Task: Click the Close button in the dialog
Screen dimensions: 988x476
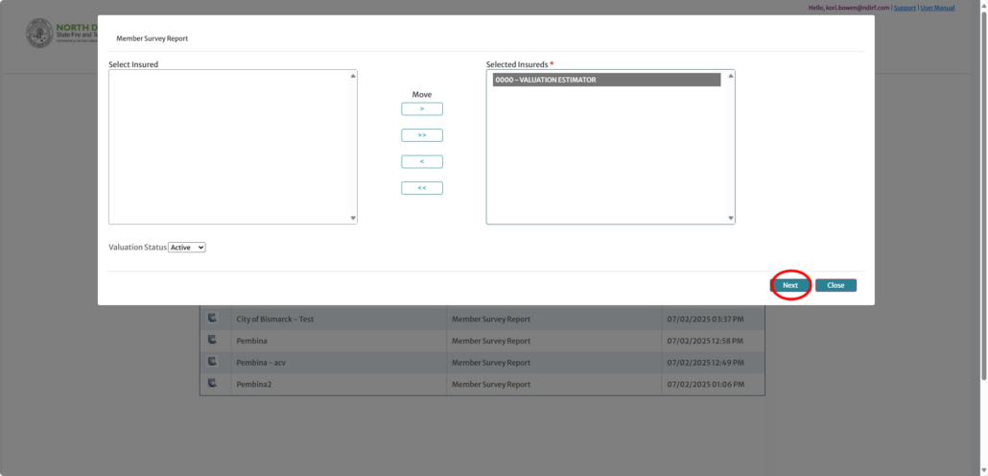Action: [x=835, y=285]
